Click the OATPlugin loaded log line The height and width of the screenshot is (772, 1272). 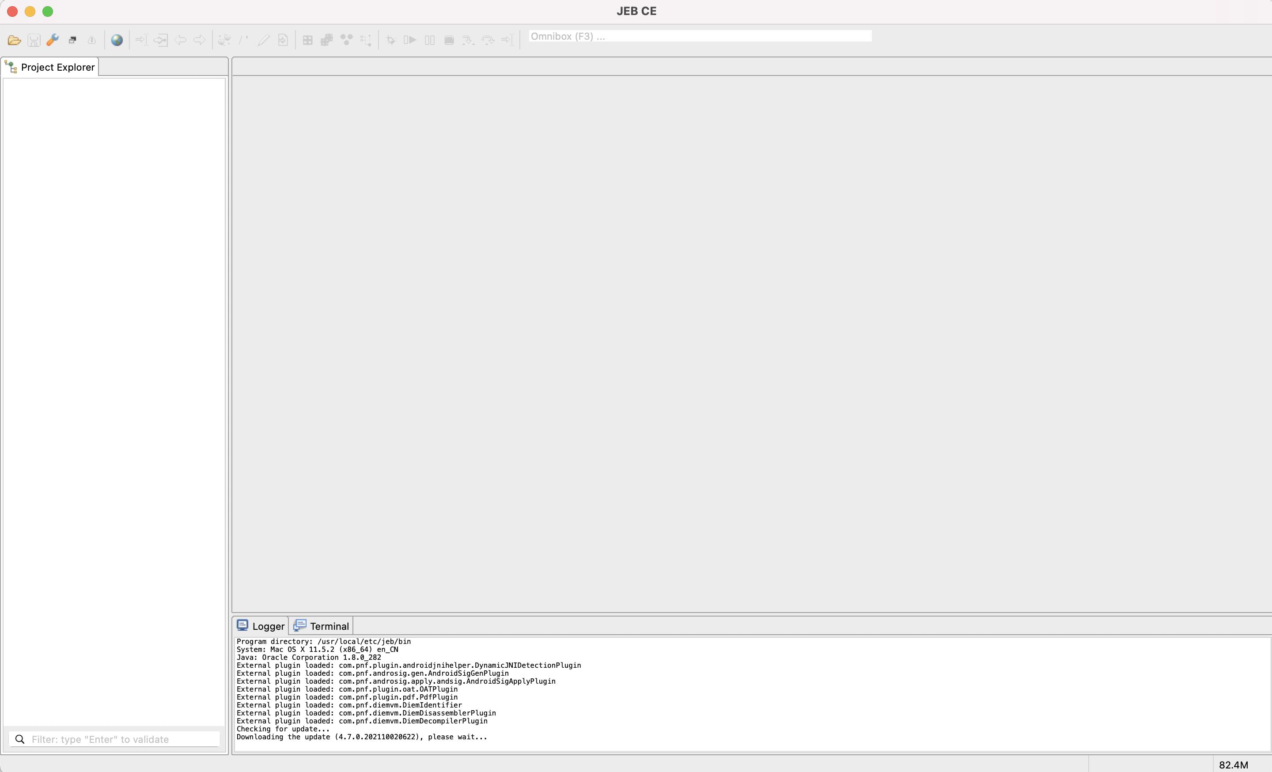(347, 689)
